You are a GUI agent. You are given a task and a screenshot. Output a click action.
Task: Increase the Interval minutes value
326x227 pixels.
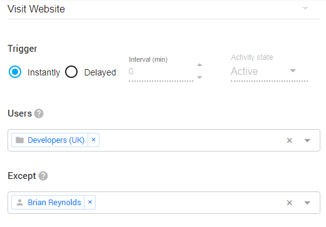tap(200, 65)
